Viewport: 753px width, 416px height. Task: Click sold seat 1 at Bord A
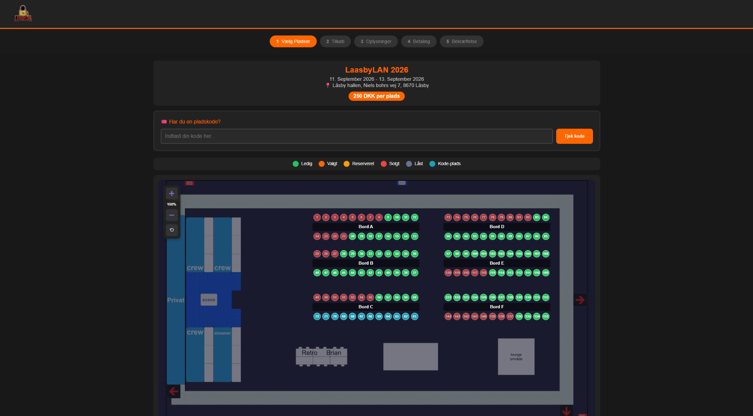[317, 217]
